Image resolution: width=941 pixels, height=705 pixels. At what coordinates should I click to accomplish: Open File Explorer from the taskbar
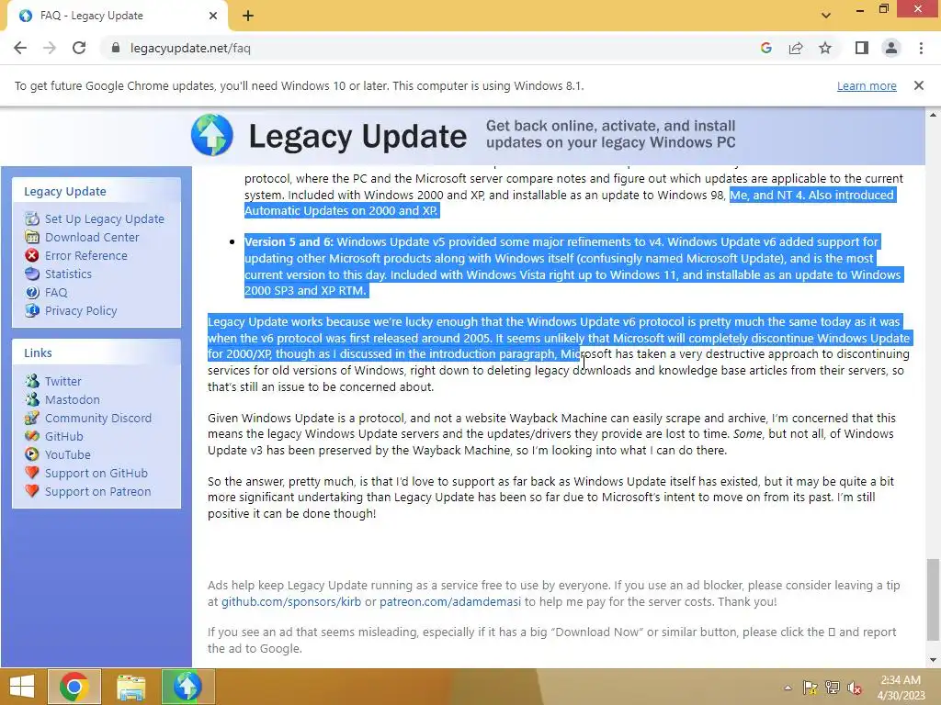[x=130, y=687]
